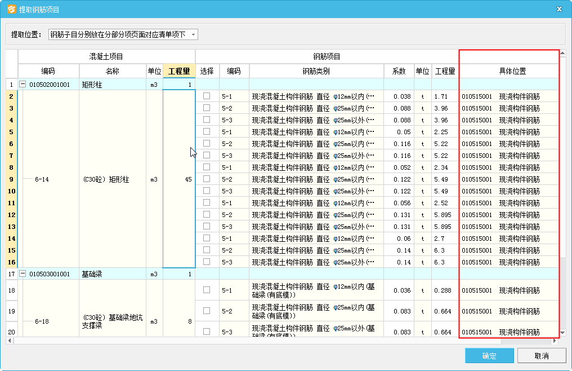Check the selection box in row 18
Viewport: 572px width, 371px height.
coord(207,290)
